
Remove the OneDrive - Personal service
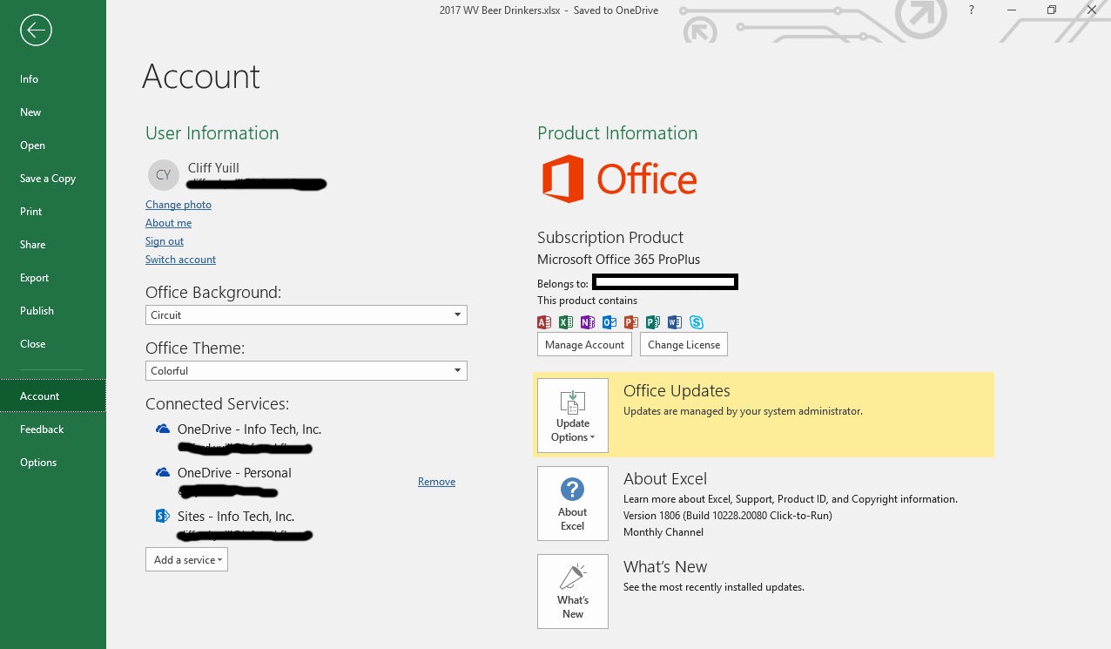pyautogui.click(x=436, y=481)
